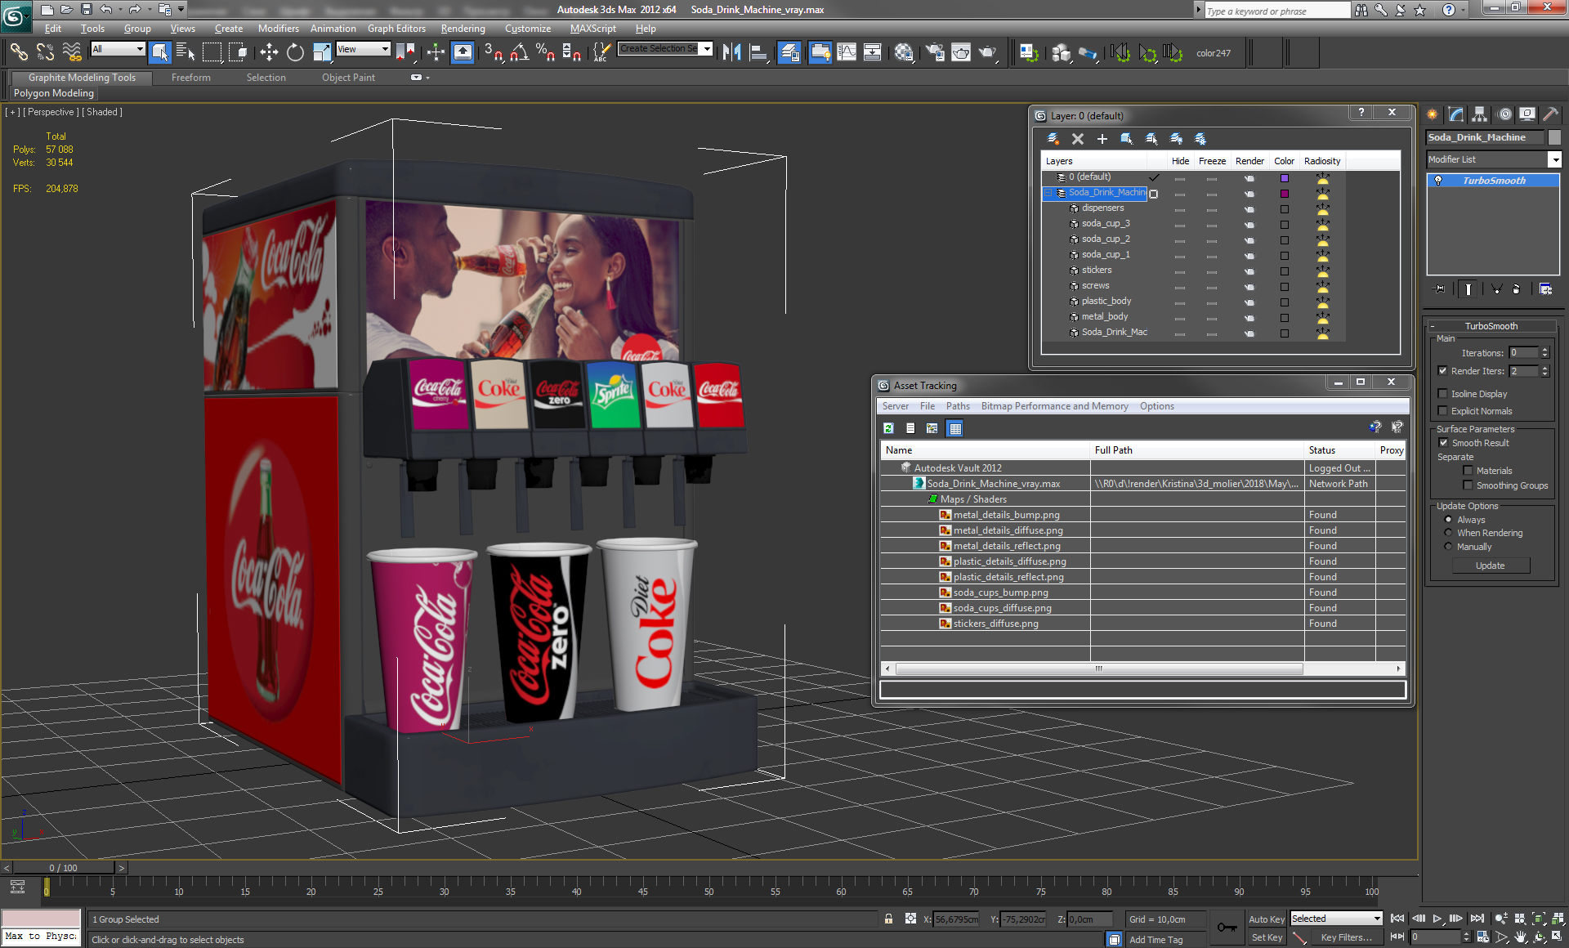Uncheck the Smooth Result checkbox
The image size is (1569, 948).
click(1443, 443)
